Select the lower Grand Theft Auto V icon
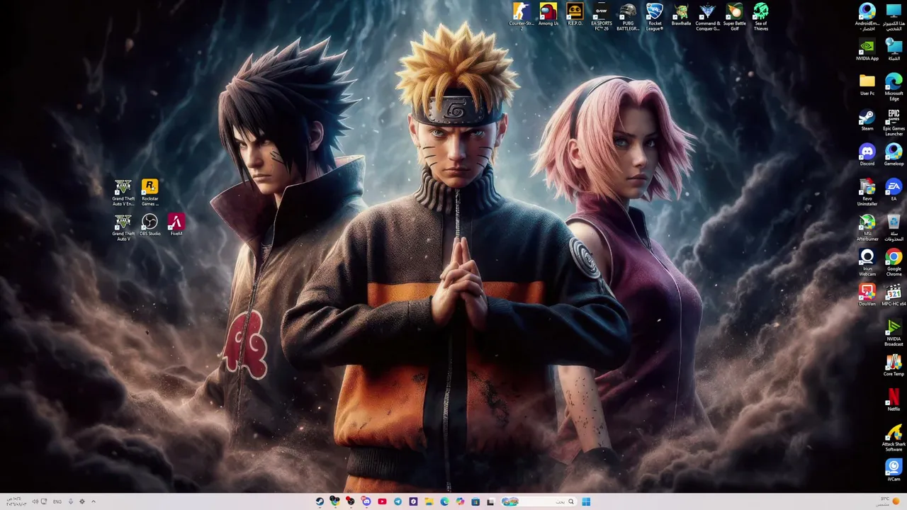907x510 pixels. [123, 227]
